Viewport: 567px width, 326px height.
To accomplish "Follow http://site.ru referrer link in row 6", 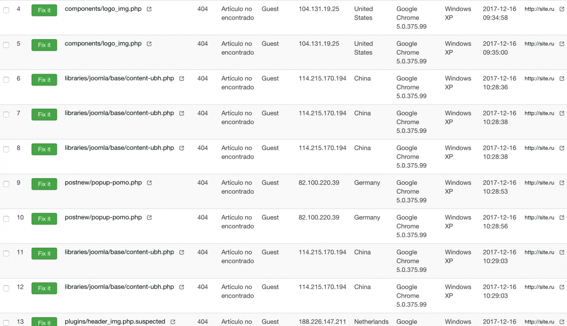I will tap(539, 78).
